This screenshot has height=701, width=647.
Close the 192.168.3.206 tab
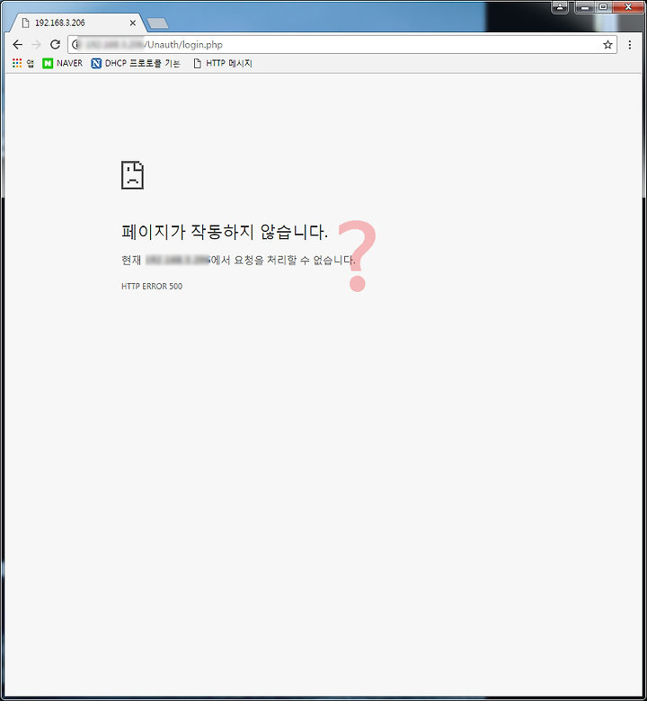pos(133,22)
